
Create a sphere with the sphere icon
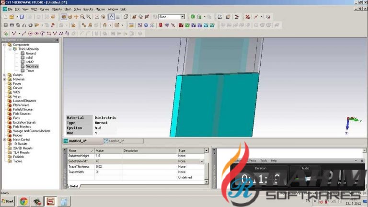[x=11, y=25]
